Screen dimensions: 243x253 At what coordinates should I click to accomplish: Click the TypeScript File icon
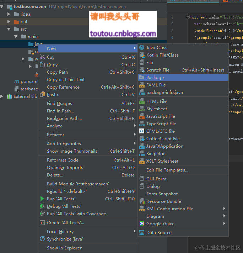coord(142,123)
